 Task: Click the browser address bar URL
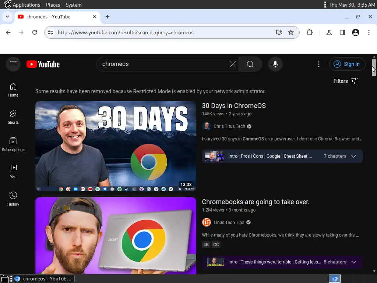click(x=125, y=32)
